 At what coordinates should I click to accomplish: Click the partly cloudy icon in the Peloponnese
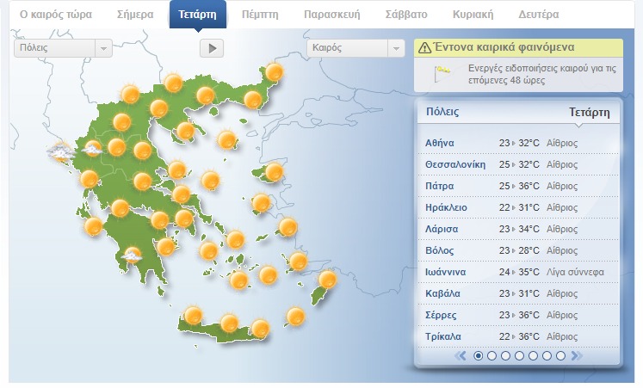132,256
